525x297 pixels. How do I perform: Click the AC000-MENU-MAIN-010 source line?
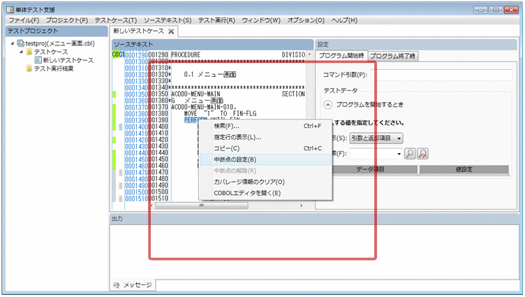coord(204,107)
